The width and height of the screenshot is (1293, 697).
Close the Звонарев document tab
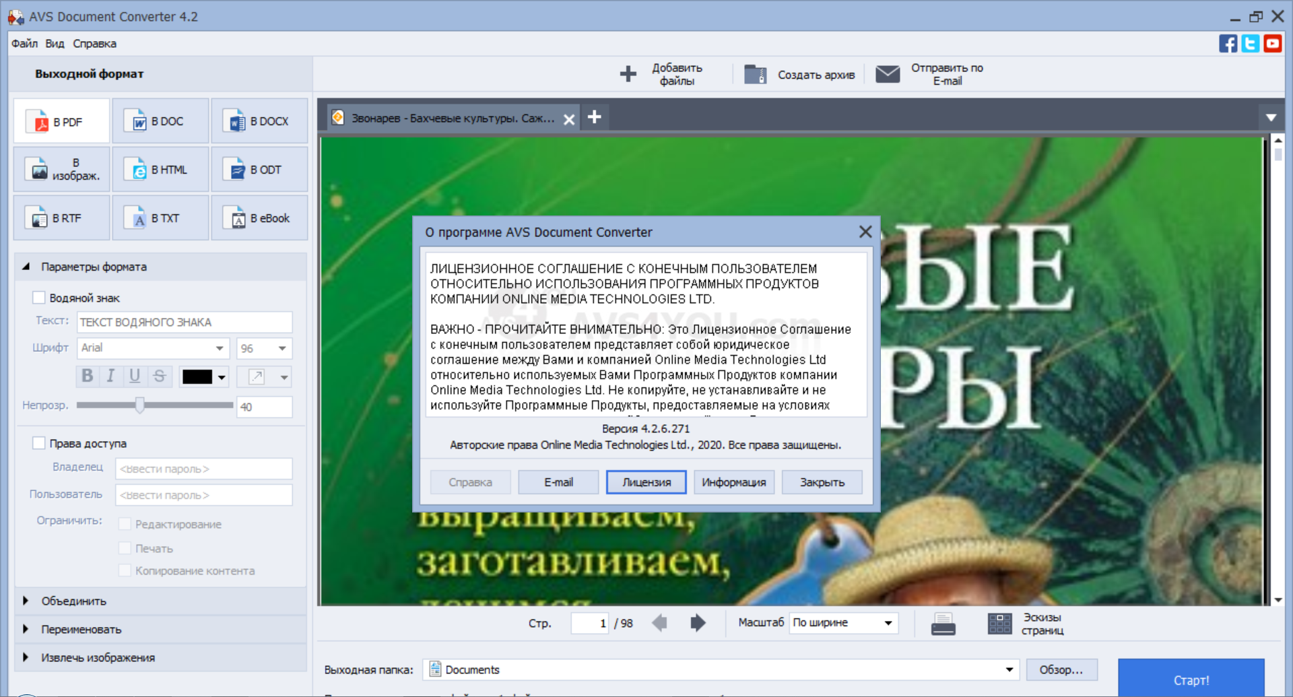(569, 119)
